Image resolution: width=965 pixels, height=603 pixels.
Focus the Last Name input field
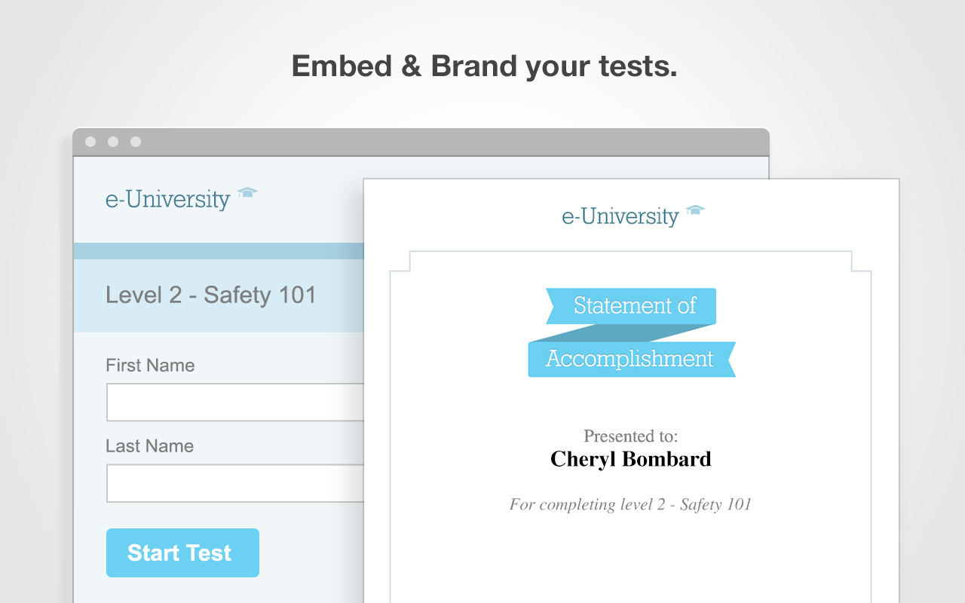(235, 483)
